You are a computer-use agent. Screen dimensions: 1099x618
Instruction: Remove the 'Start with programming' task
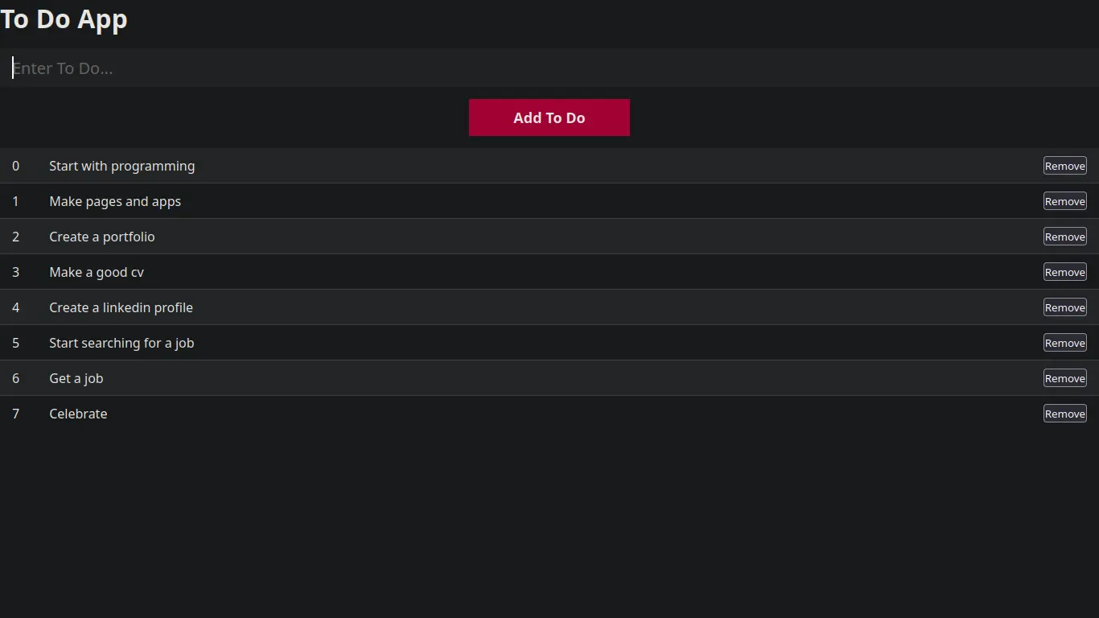pos(1064,166)
